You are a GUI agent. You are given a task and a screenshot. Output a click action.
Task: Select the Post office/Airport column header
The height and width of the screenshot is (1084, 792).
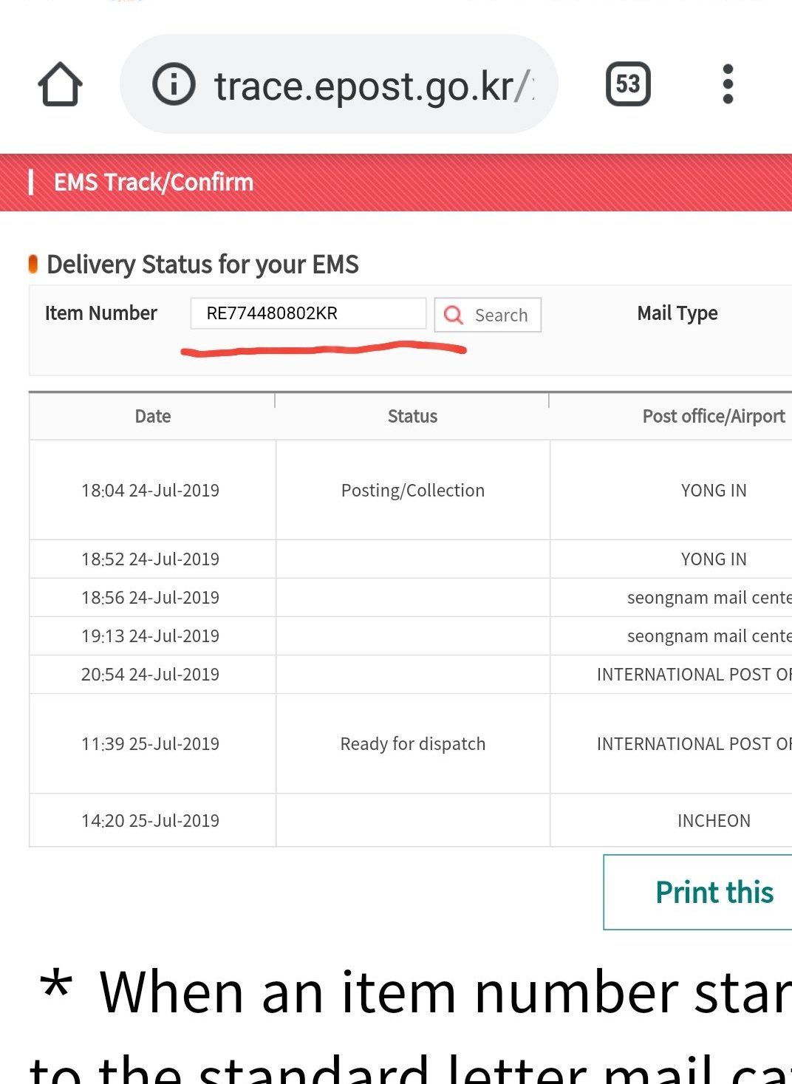click(x=671, y=417)
